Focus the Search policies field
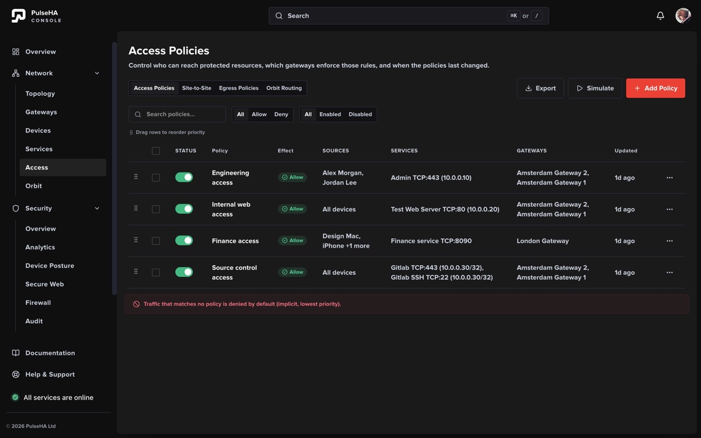The image size is (701, 438). tap(177, 114)
